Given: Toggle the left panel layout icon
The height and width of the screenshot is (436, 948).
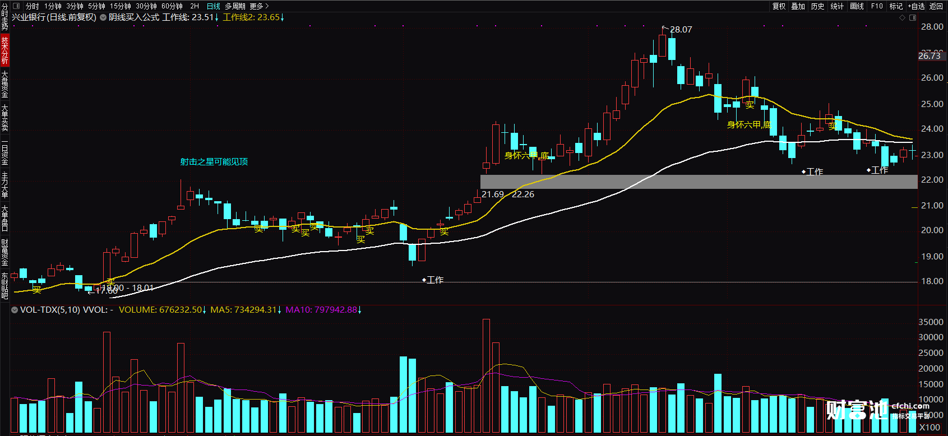Looking at the screenshot, I should click(x=16, y=6).
